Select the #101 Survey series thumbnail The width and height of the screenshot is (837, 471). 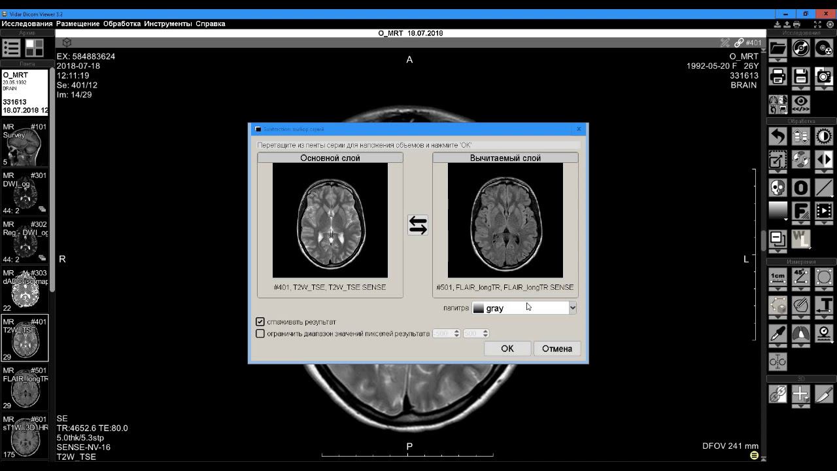click(25, 145)
